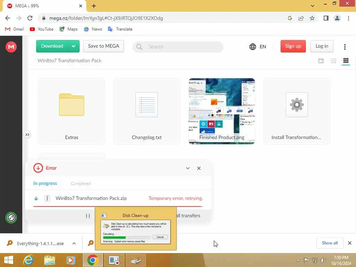The height and width of the screenshot is (267, 356).
Task: Open Gmail bookmark
Action: coord(14,29)
